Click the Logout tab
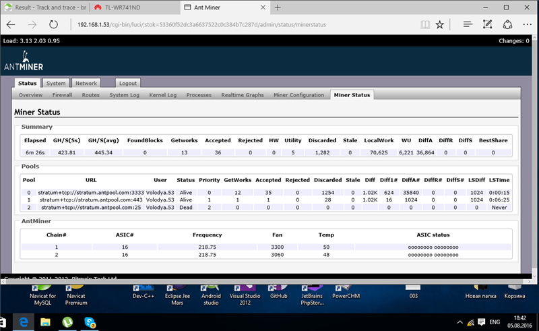This screenshot has height=331, width=539. point(127,84)
